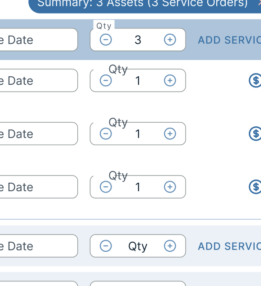Click Date field in third Qty 1 row
261x286 pixels.
pyautogui.click(x=39, y=187)
